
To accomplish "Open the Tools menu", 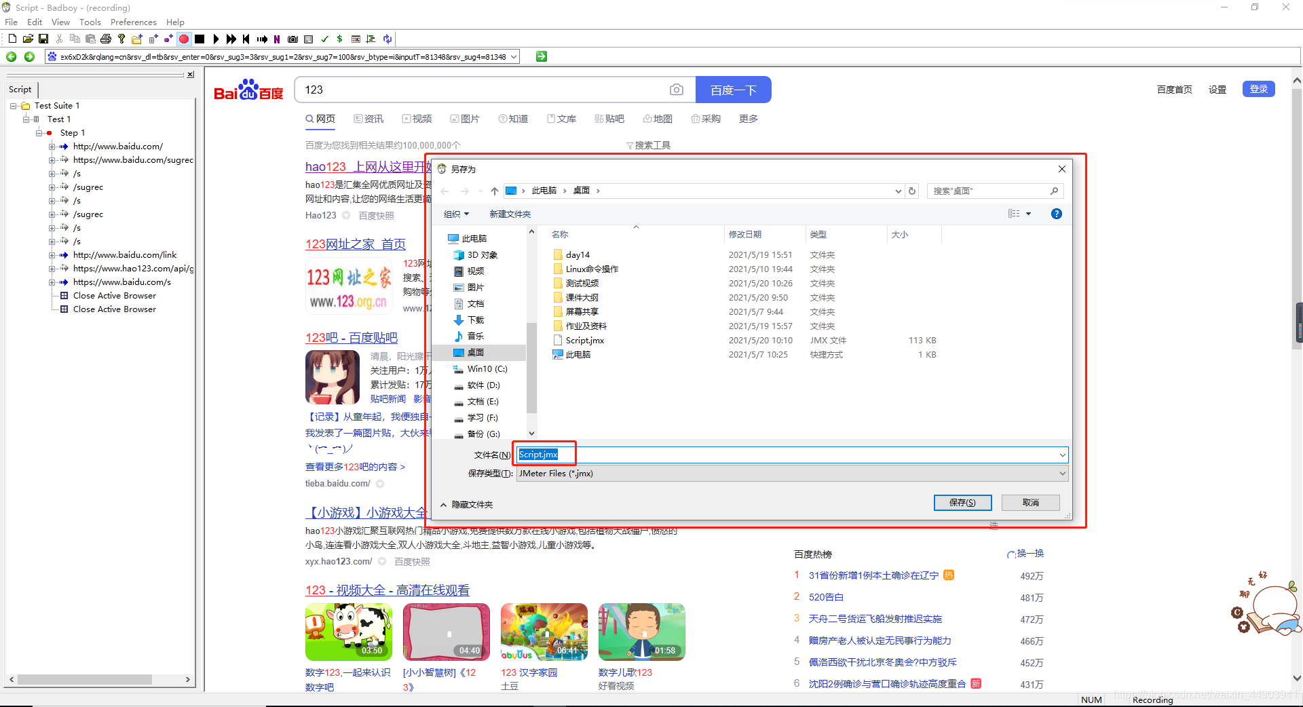I will [x=90, y=22].
